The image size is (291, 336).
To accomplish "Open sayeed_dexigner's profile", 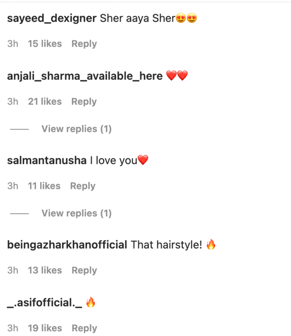I will [51, 18].
